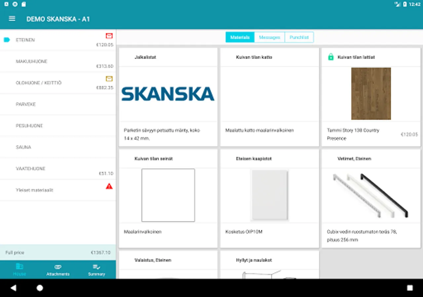Select Yleiset materiaalit entry
The height and width of the screenshot is (297, 423).
point(58,190)
